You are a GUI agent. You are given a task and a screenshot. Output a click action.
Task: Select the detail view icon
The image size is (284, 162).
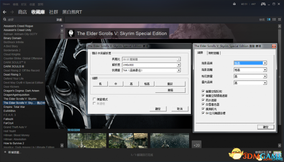point(269,20)
